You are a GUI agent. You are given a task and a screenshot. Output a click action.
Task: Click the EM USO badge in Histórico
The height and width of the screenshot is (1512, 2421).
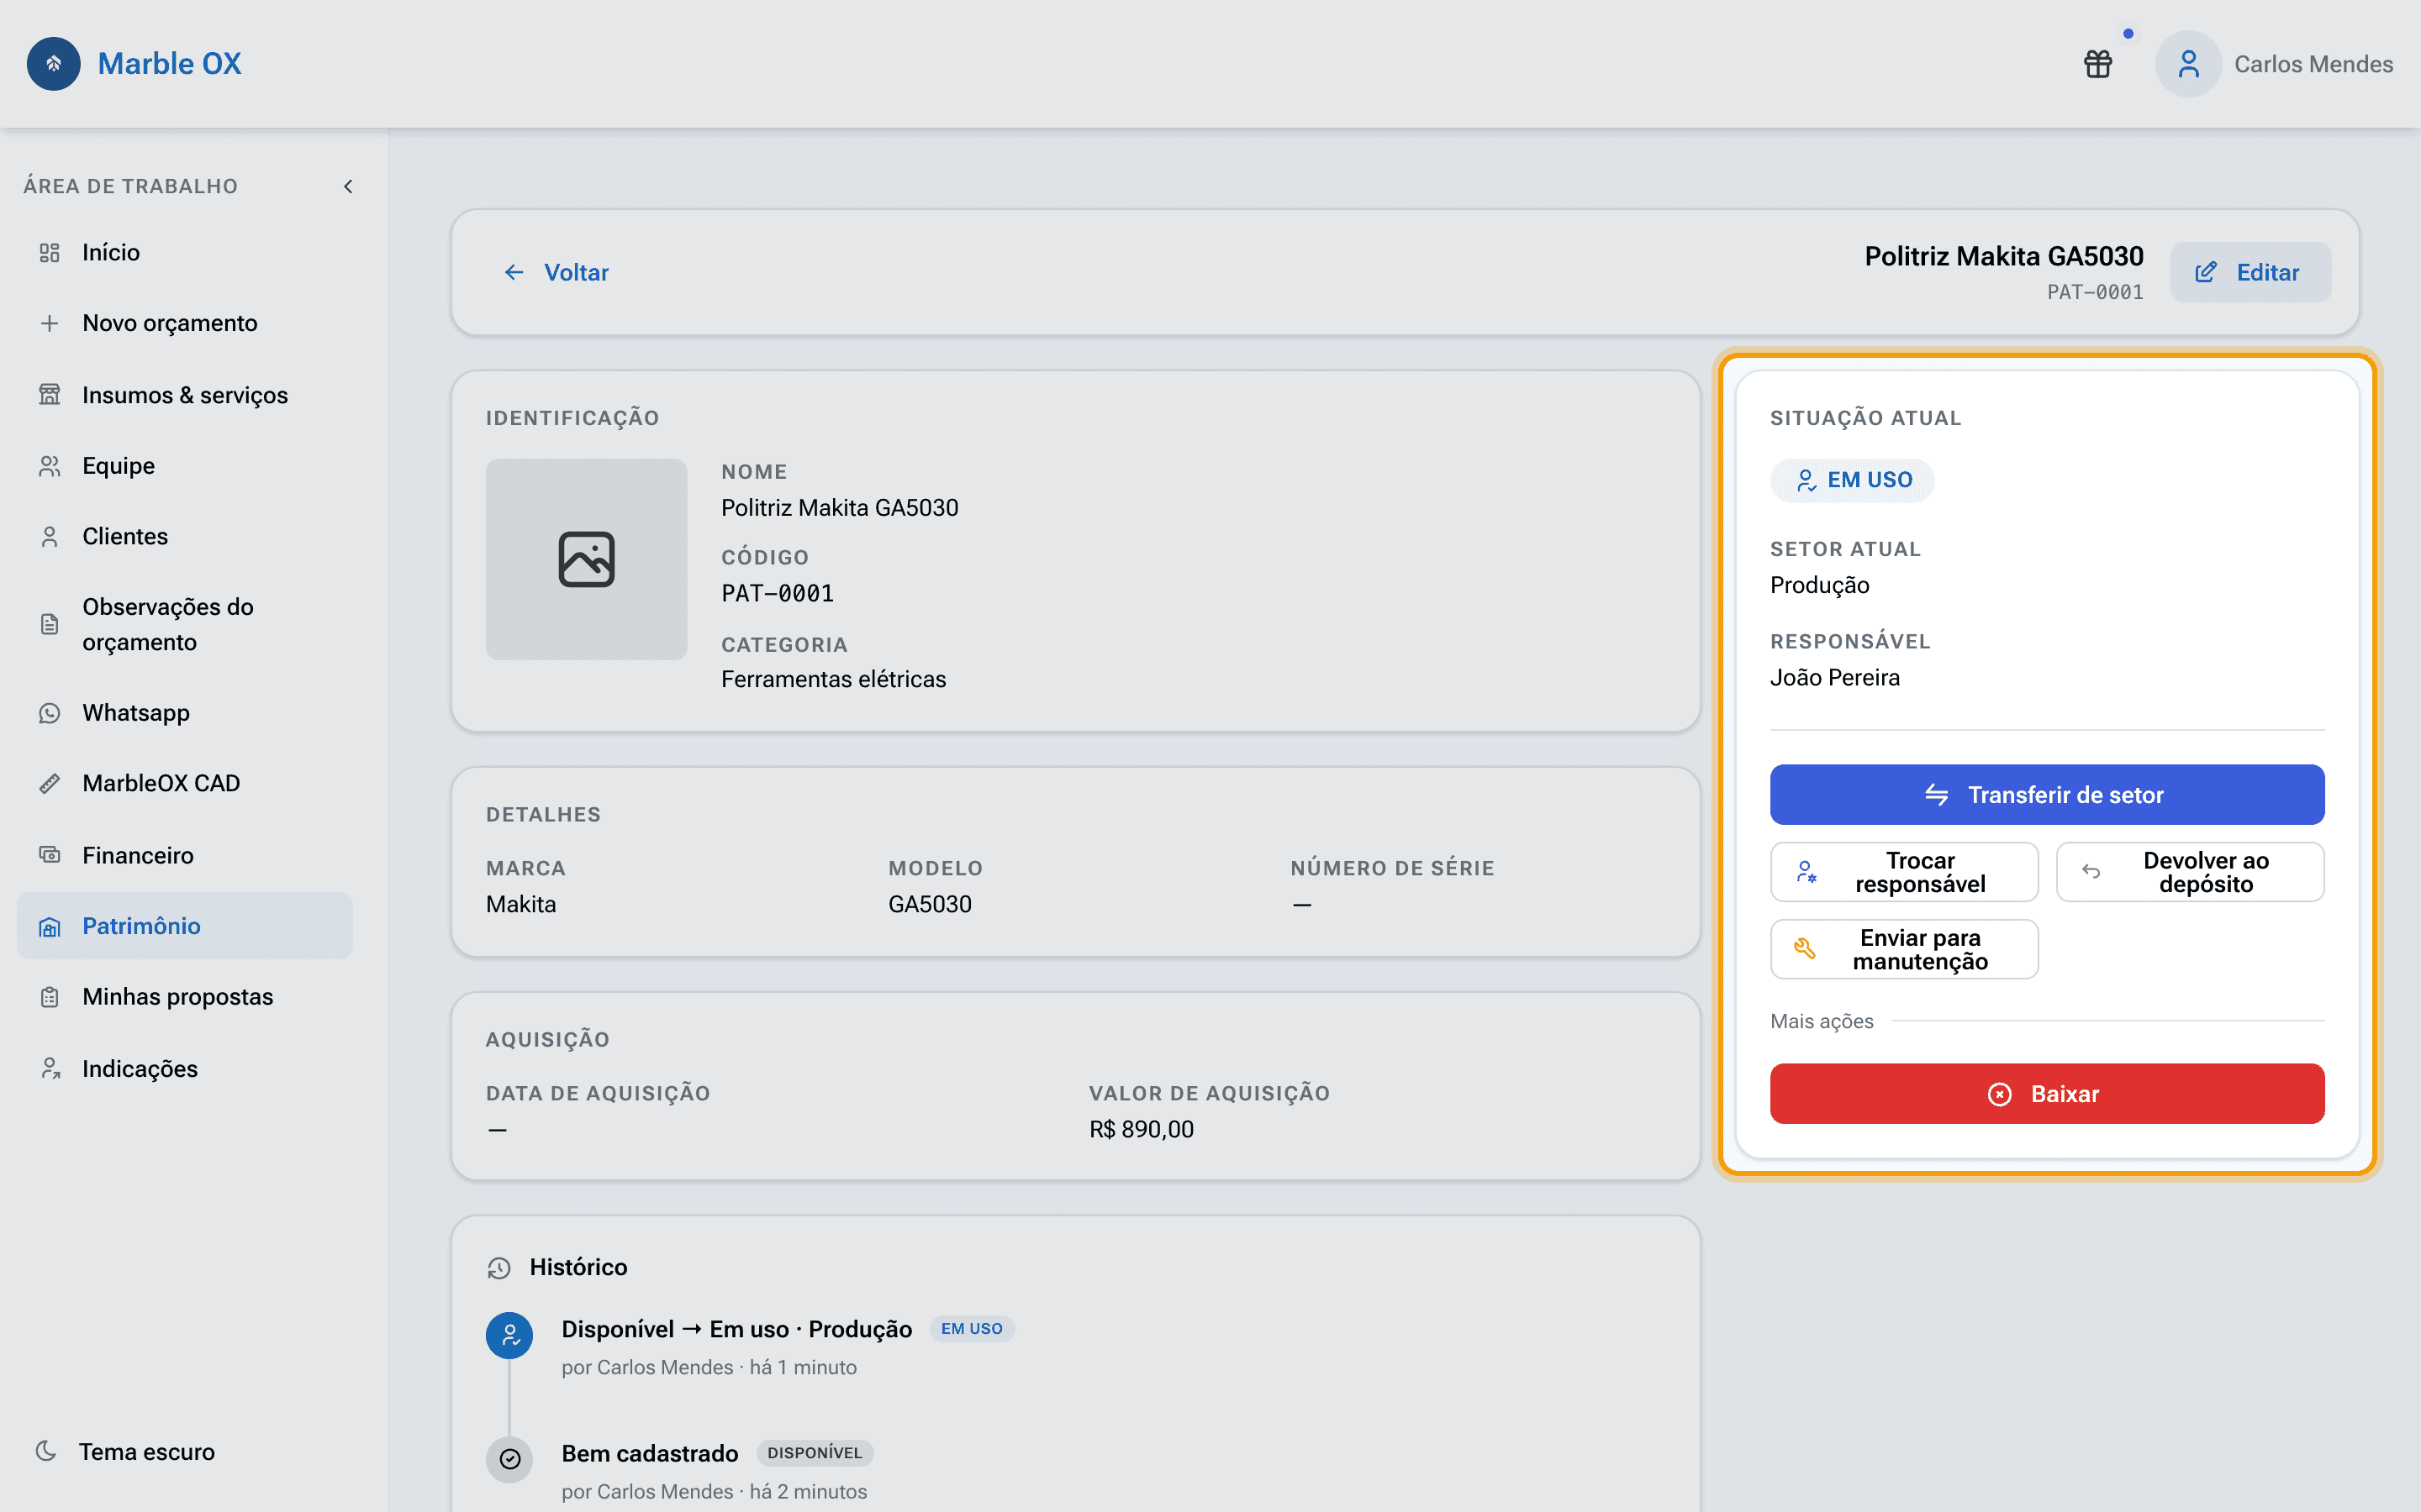tap(972, 1329)
